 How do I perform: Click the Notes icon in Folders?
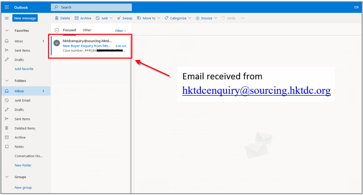[x=7, y=147]
